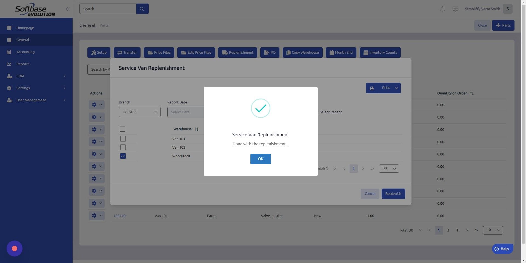Select the Setup wrench icon

(93, 52)
